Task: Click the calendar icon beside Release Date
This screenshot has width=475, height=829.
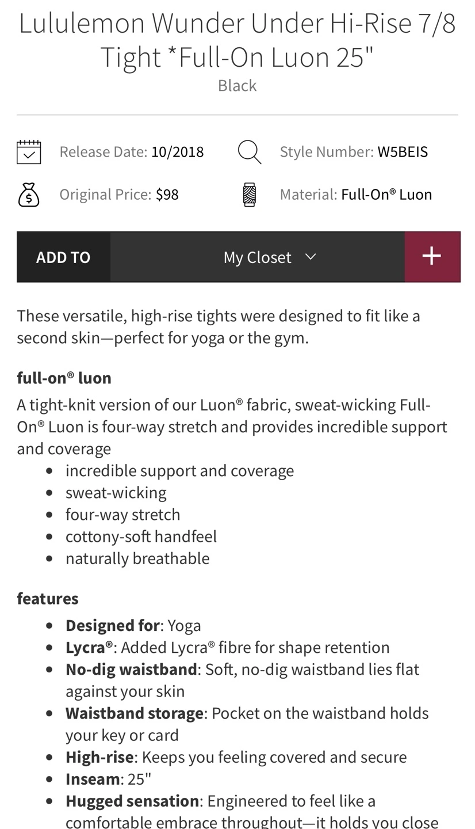Action: [x=29, y=152]
